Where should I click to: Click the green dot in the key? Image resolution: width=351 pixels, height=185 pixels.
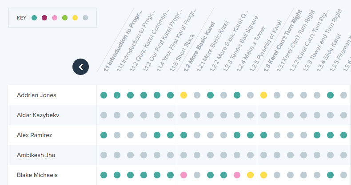pos(65,18)
